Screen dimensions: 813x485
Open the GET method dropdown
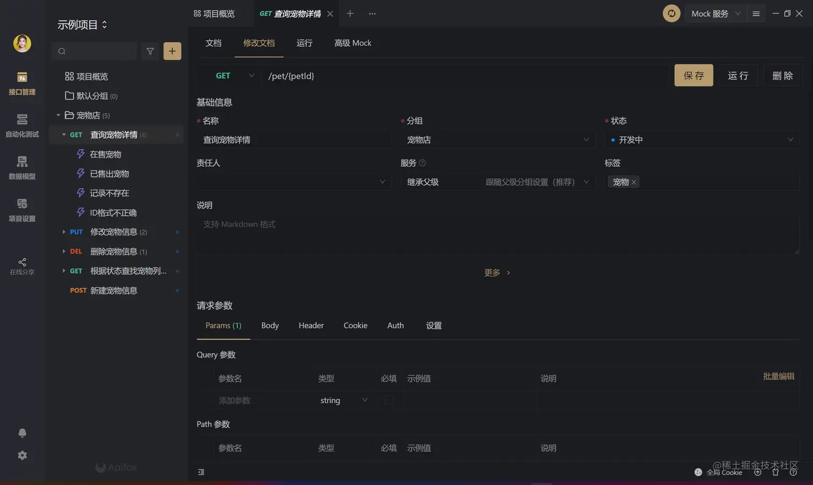[231, 76]
